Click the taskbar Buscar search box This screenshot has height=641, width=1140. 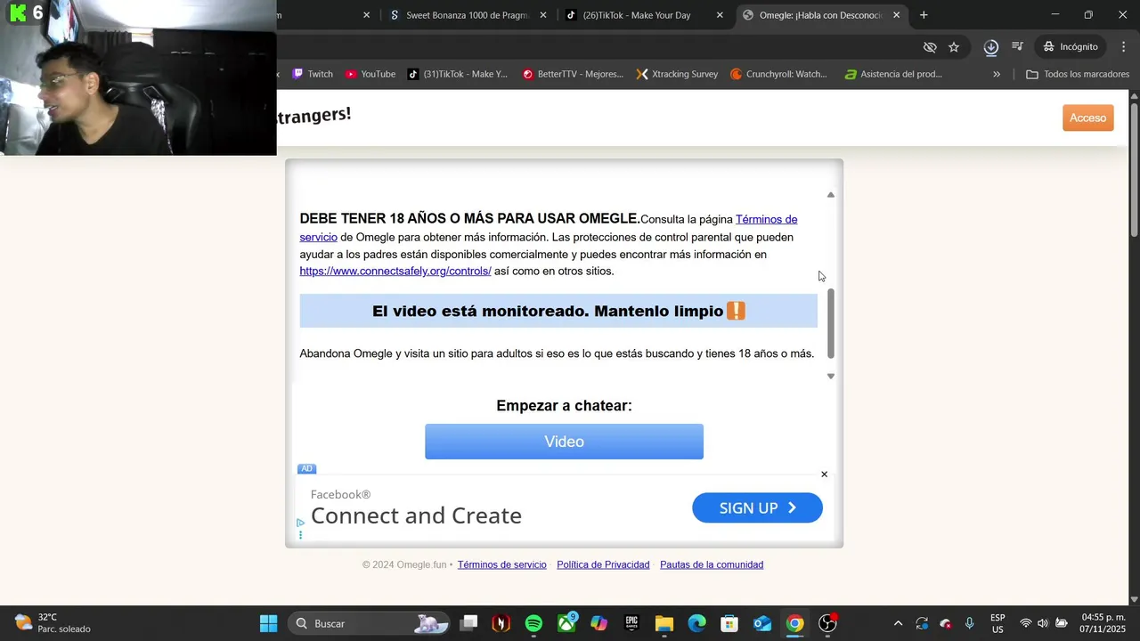pyautogui.click(x=370, y=623)
